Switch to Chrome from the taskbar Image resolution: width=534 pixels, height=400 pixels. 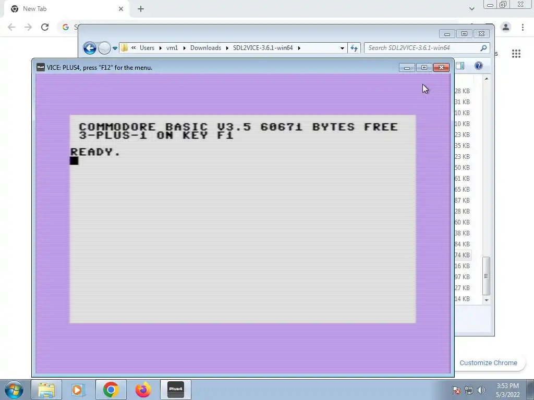pos(111,390)
